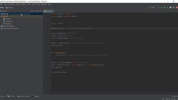Click the fold marker at first import line
The image size is (178, 100).
(x=51, y=14)
